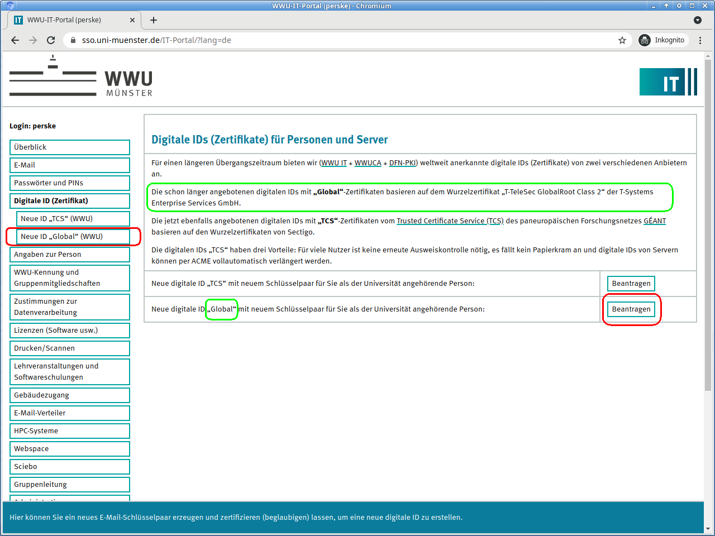Open the Chromium three-dot menu

pos(700,40)
